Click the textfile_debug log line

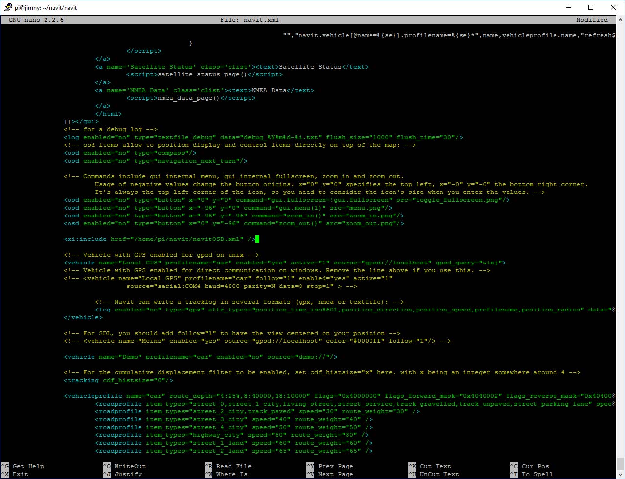[x=263, y=137]
